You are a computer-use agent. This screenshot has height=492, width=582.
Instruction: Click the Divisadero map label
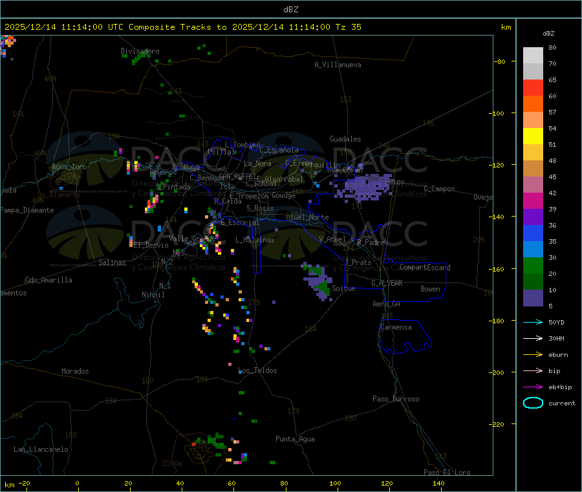[140, 51]
